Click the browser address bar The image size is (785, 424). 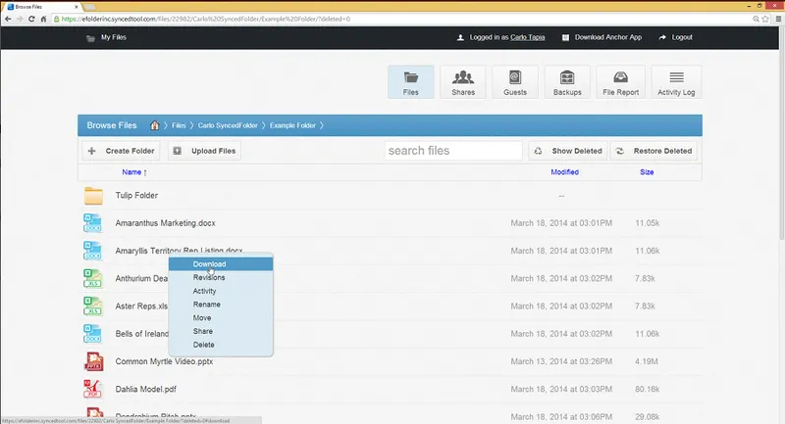[x=400, y=19]
